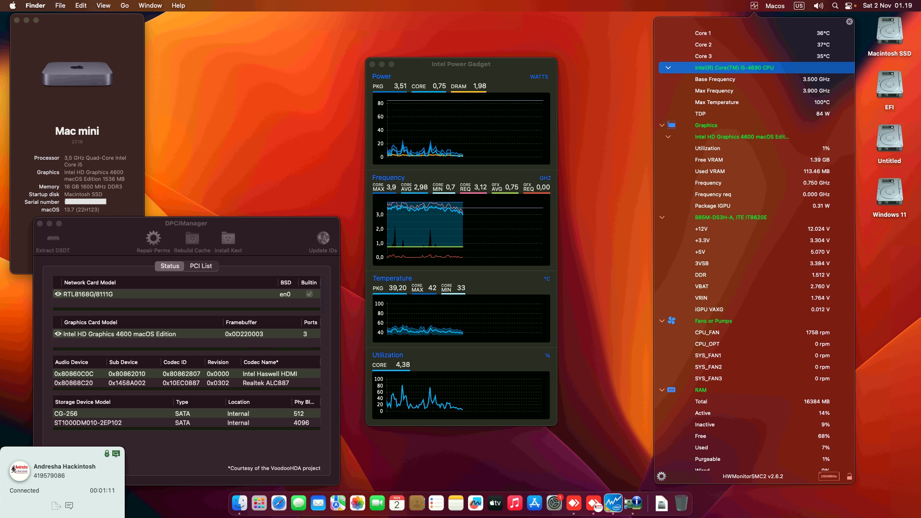The image size is (921, 518).
Task: Click WATTS unit label in Power section
Action: point(539,77)
